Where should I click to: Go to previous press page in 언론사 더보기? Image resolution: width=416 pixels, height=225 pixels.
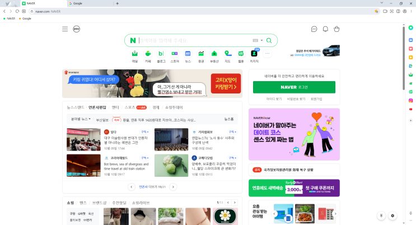coord(132,187)
